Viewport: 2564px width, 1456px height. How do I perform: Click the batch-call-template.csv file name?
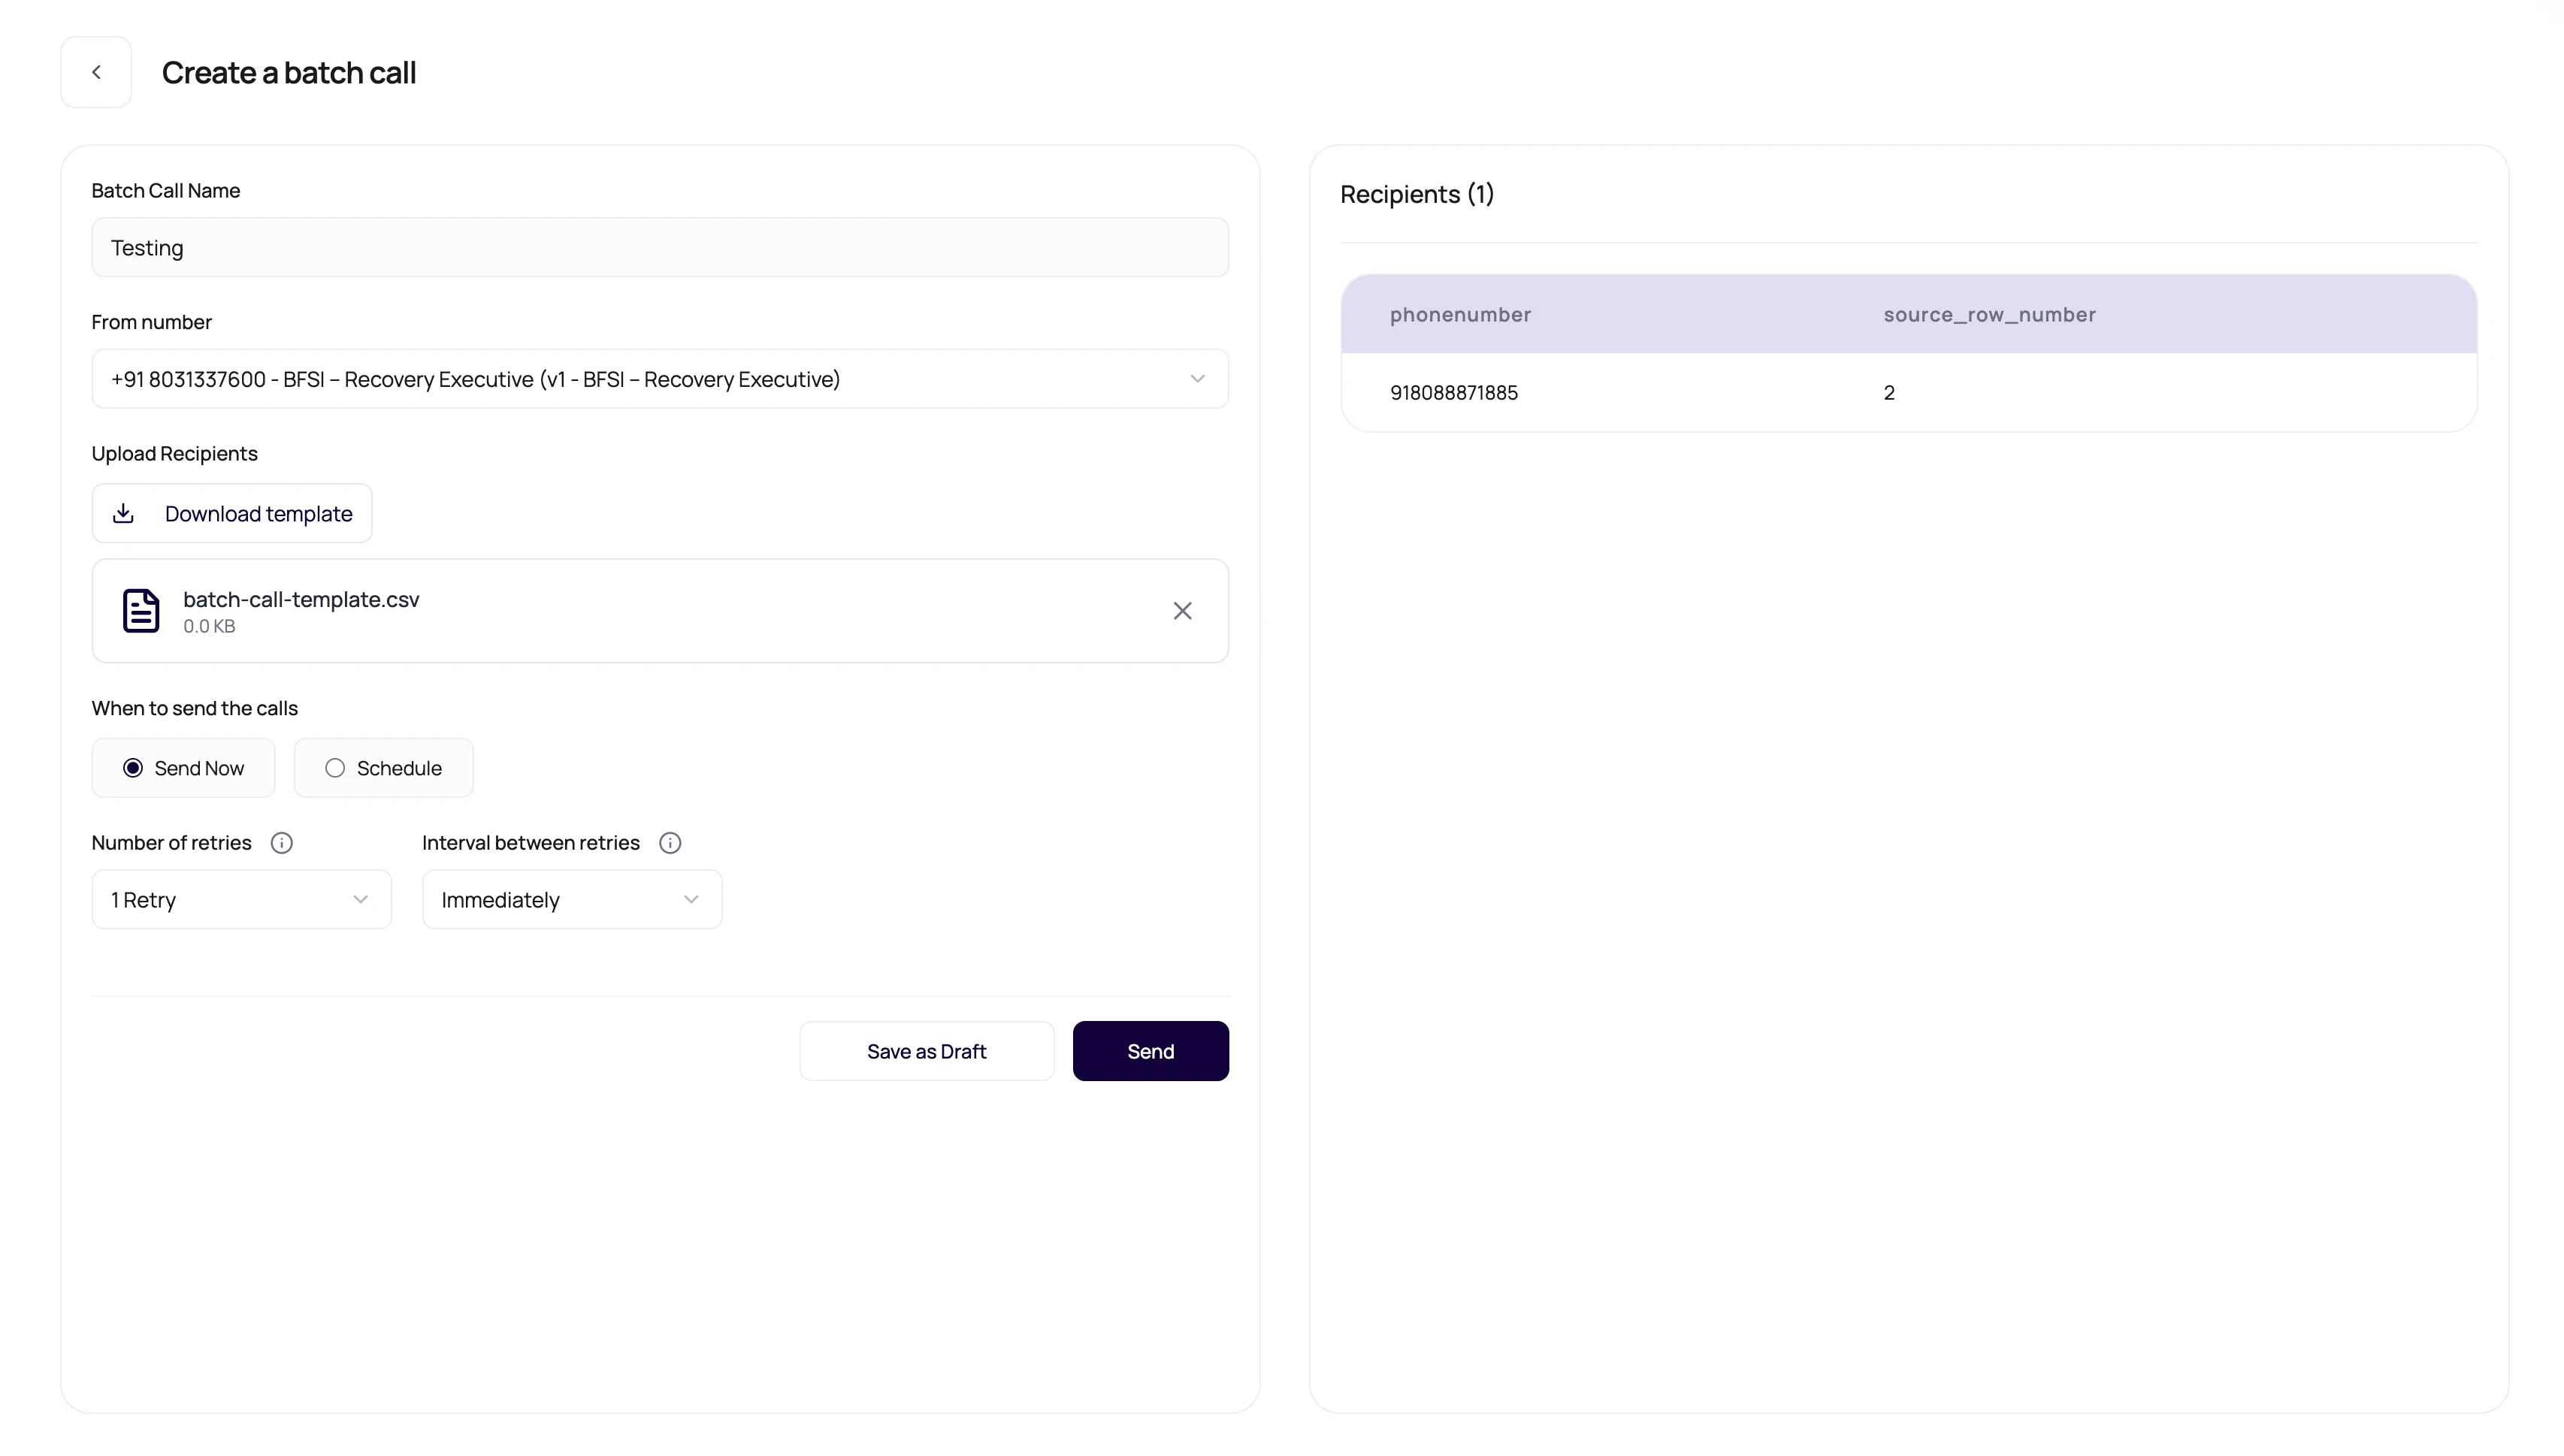pyautogui.click(x=301, y=599)
